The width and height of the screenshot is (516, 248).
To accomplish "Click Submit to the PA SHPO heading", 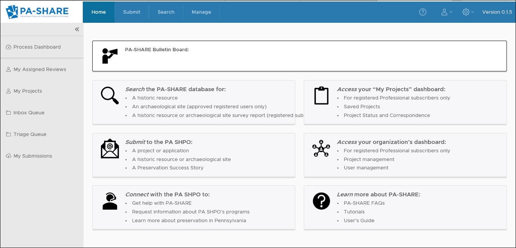I will 159,142.
